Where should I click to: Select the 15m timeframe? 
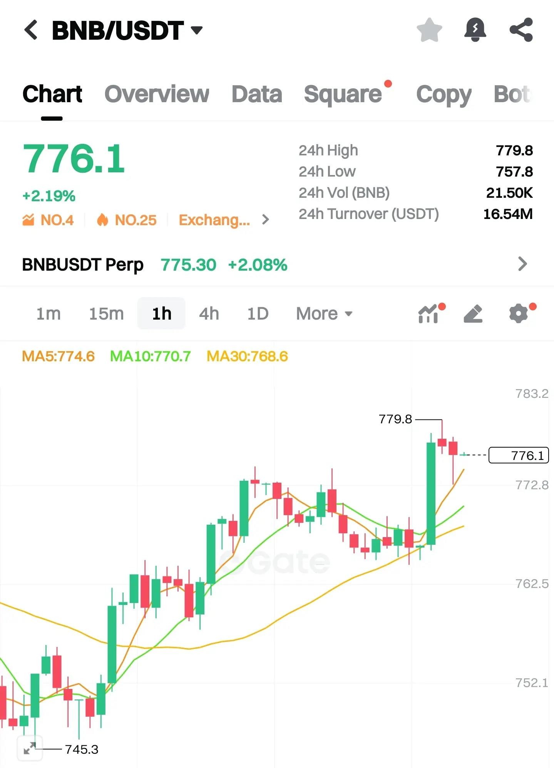[x=106, y=313]
